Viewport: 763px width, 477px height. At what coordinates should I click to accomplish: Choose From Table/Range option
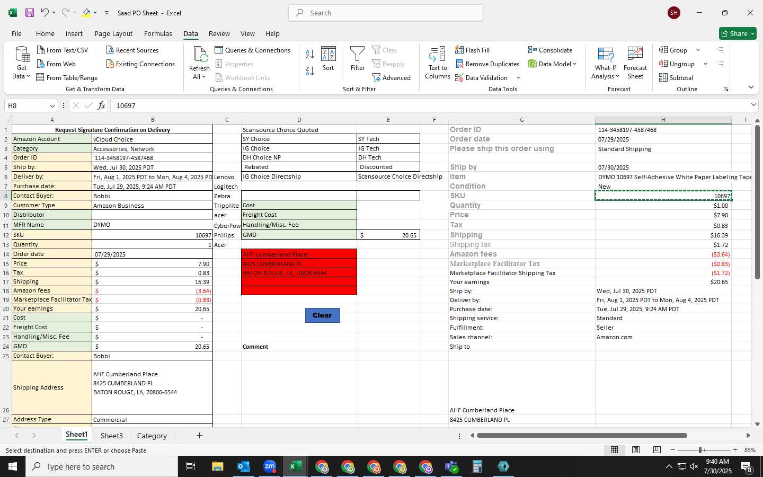coord(67,78)
